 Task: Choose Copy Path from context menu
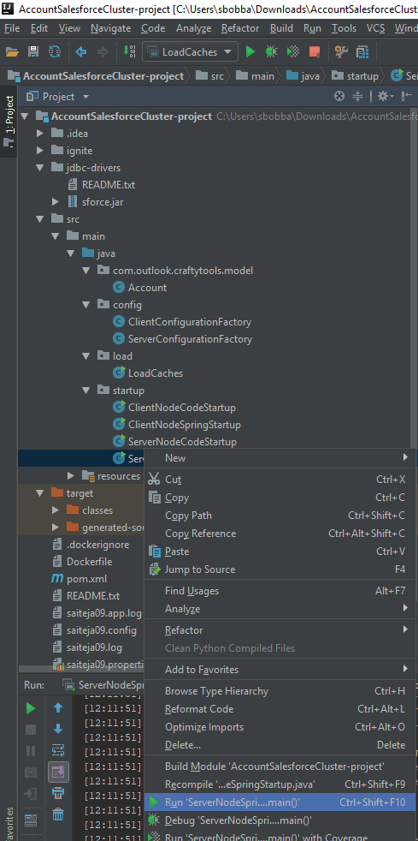[280, 516]
